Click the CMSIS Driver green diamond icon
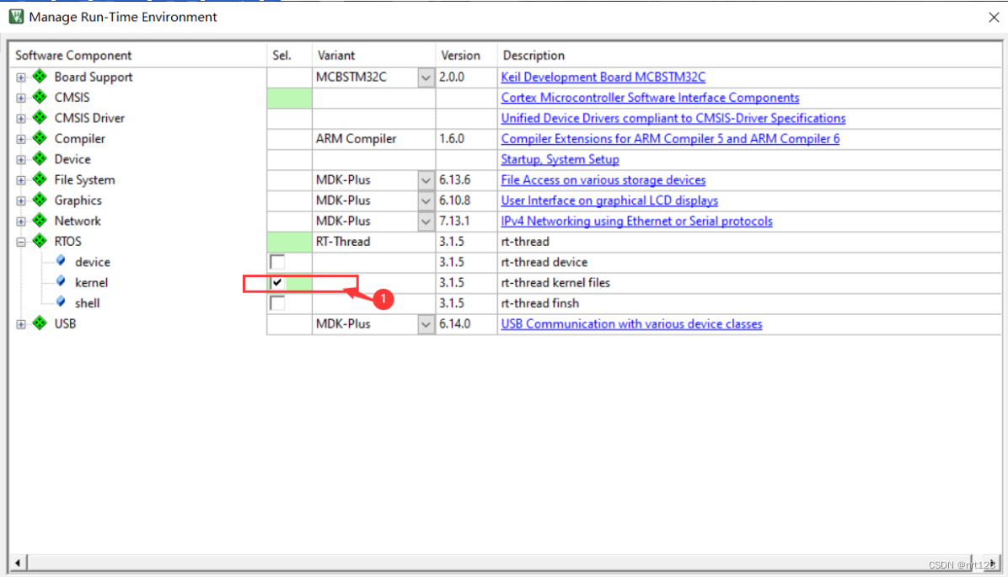This screenshot has height=577, width=1008. 40,118
